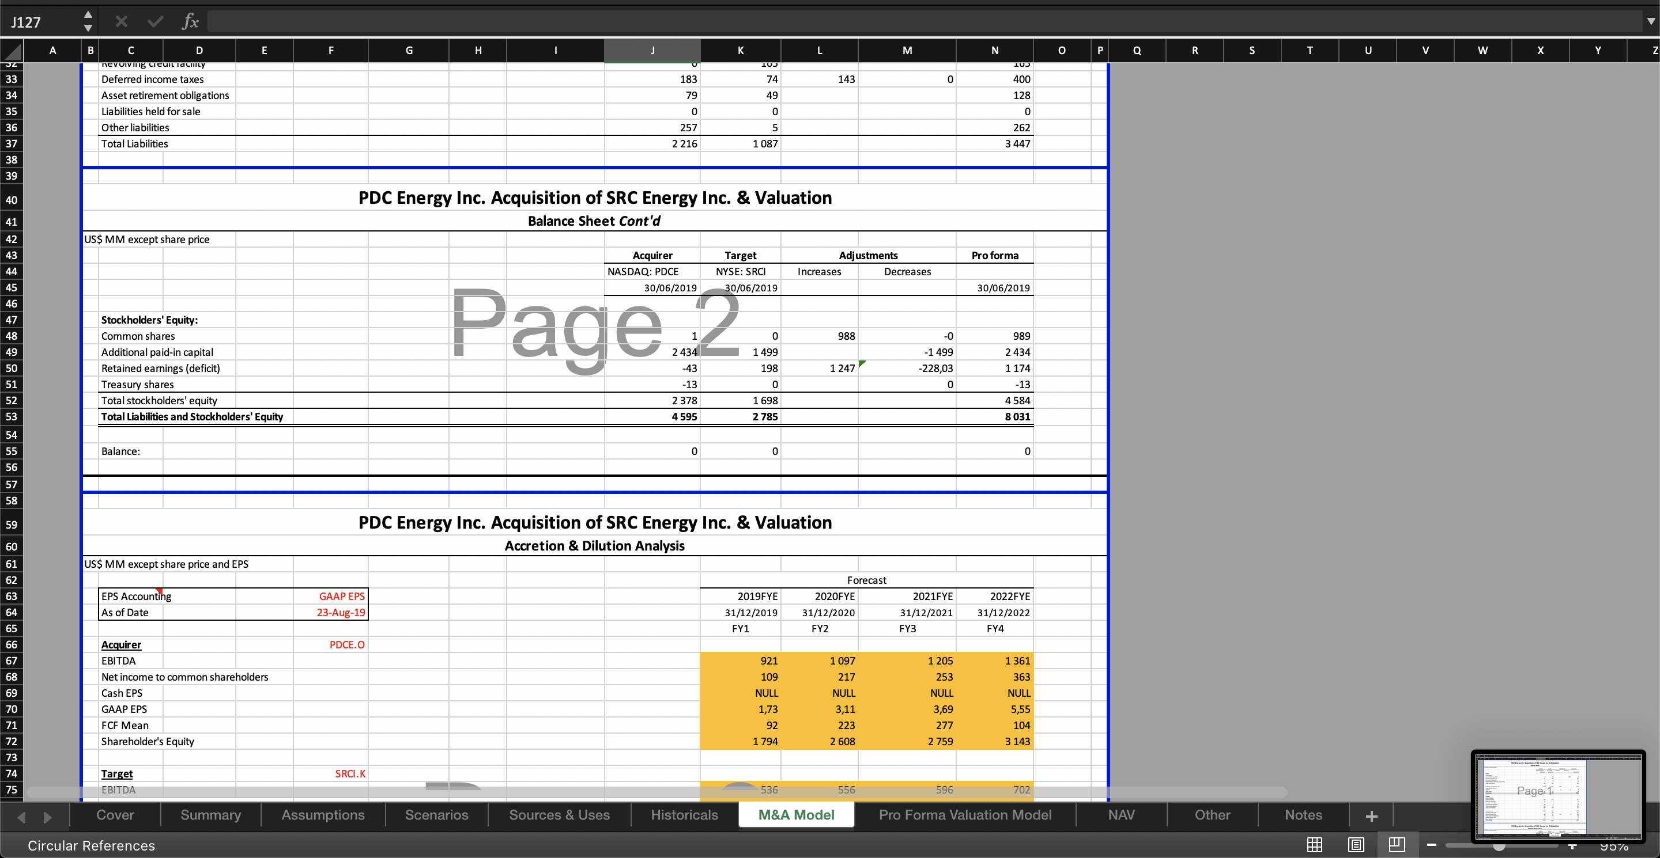Cancel formula entry with the X icon
Image resolution: width=1660 pixels, height=858 pixels.
click(x=121, y=22)
